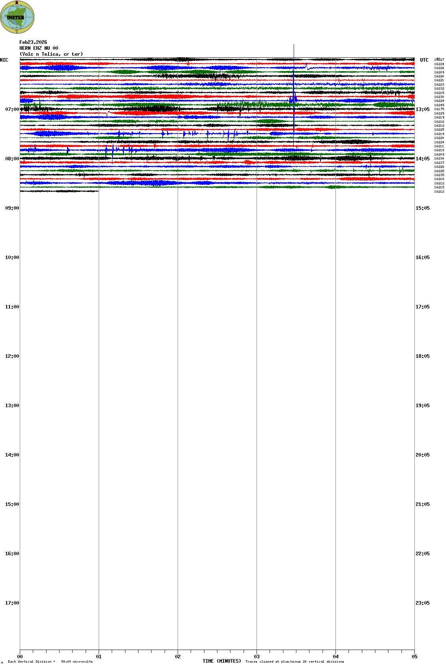The image size is (446, 667).
Task: Click the Each Vertical Division scale note
Action: pyautogui.click(x=50, y=661)
